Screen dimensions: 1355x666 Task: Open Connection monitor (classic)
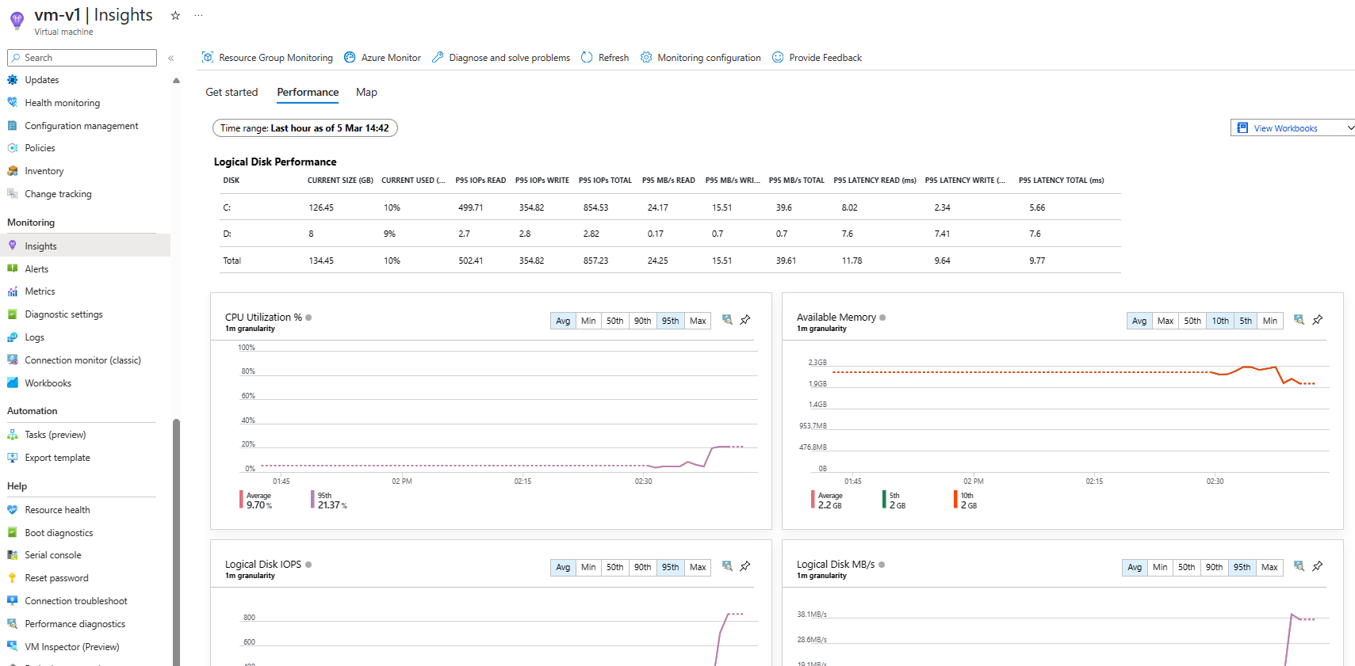(82, 360)
